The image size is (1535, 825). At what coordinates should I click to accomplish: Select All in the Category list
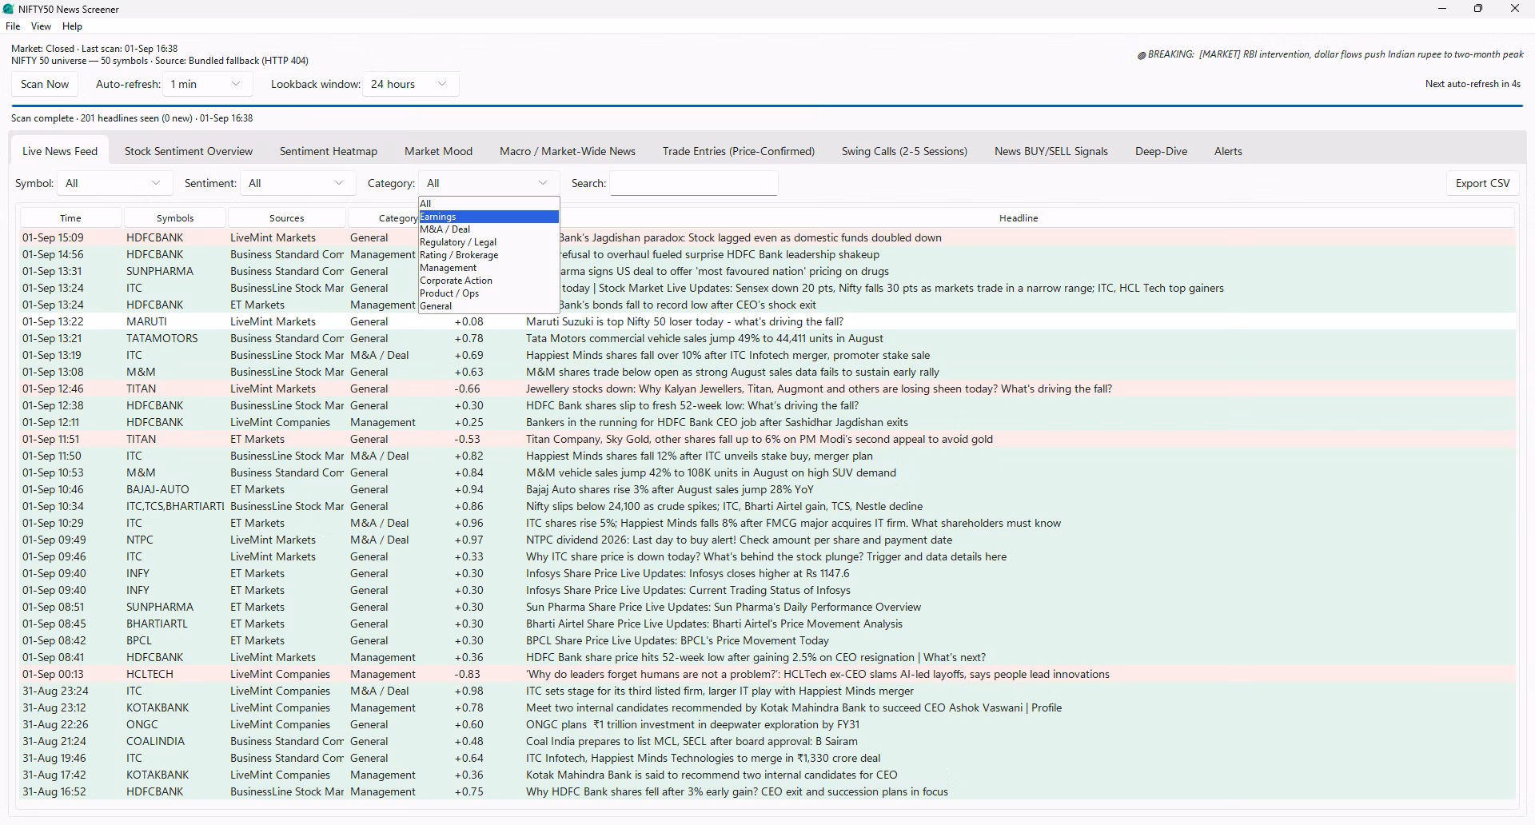coord(488,204)
